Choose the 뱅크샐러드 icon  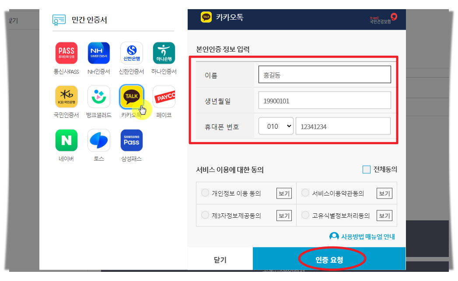click(x=99, y=96)
